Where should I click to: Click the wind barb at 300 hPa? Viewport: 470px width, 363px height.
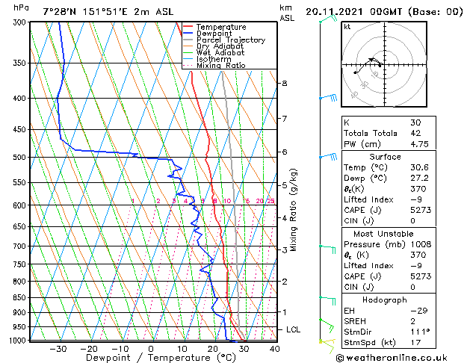coord(328,19)
